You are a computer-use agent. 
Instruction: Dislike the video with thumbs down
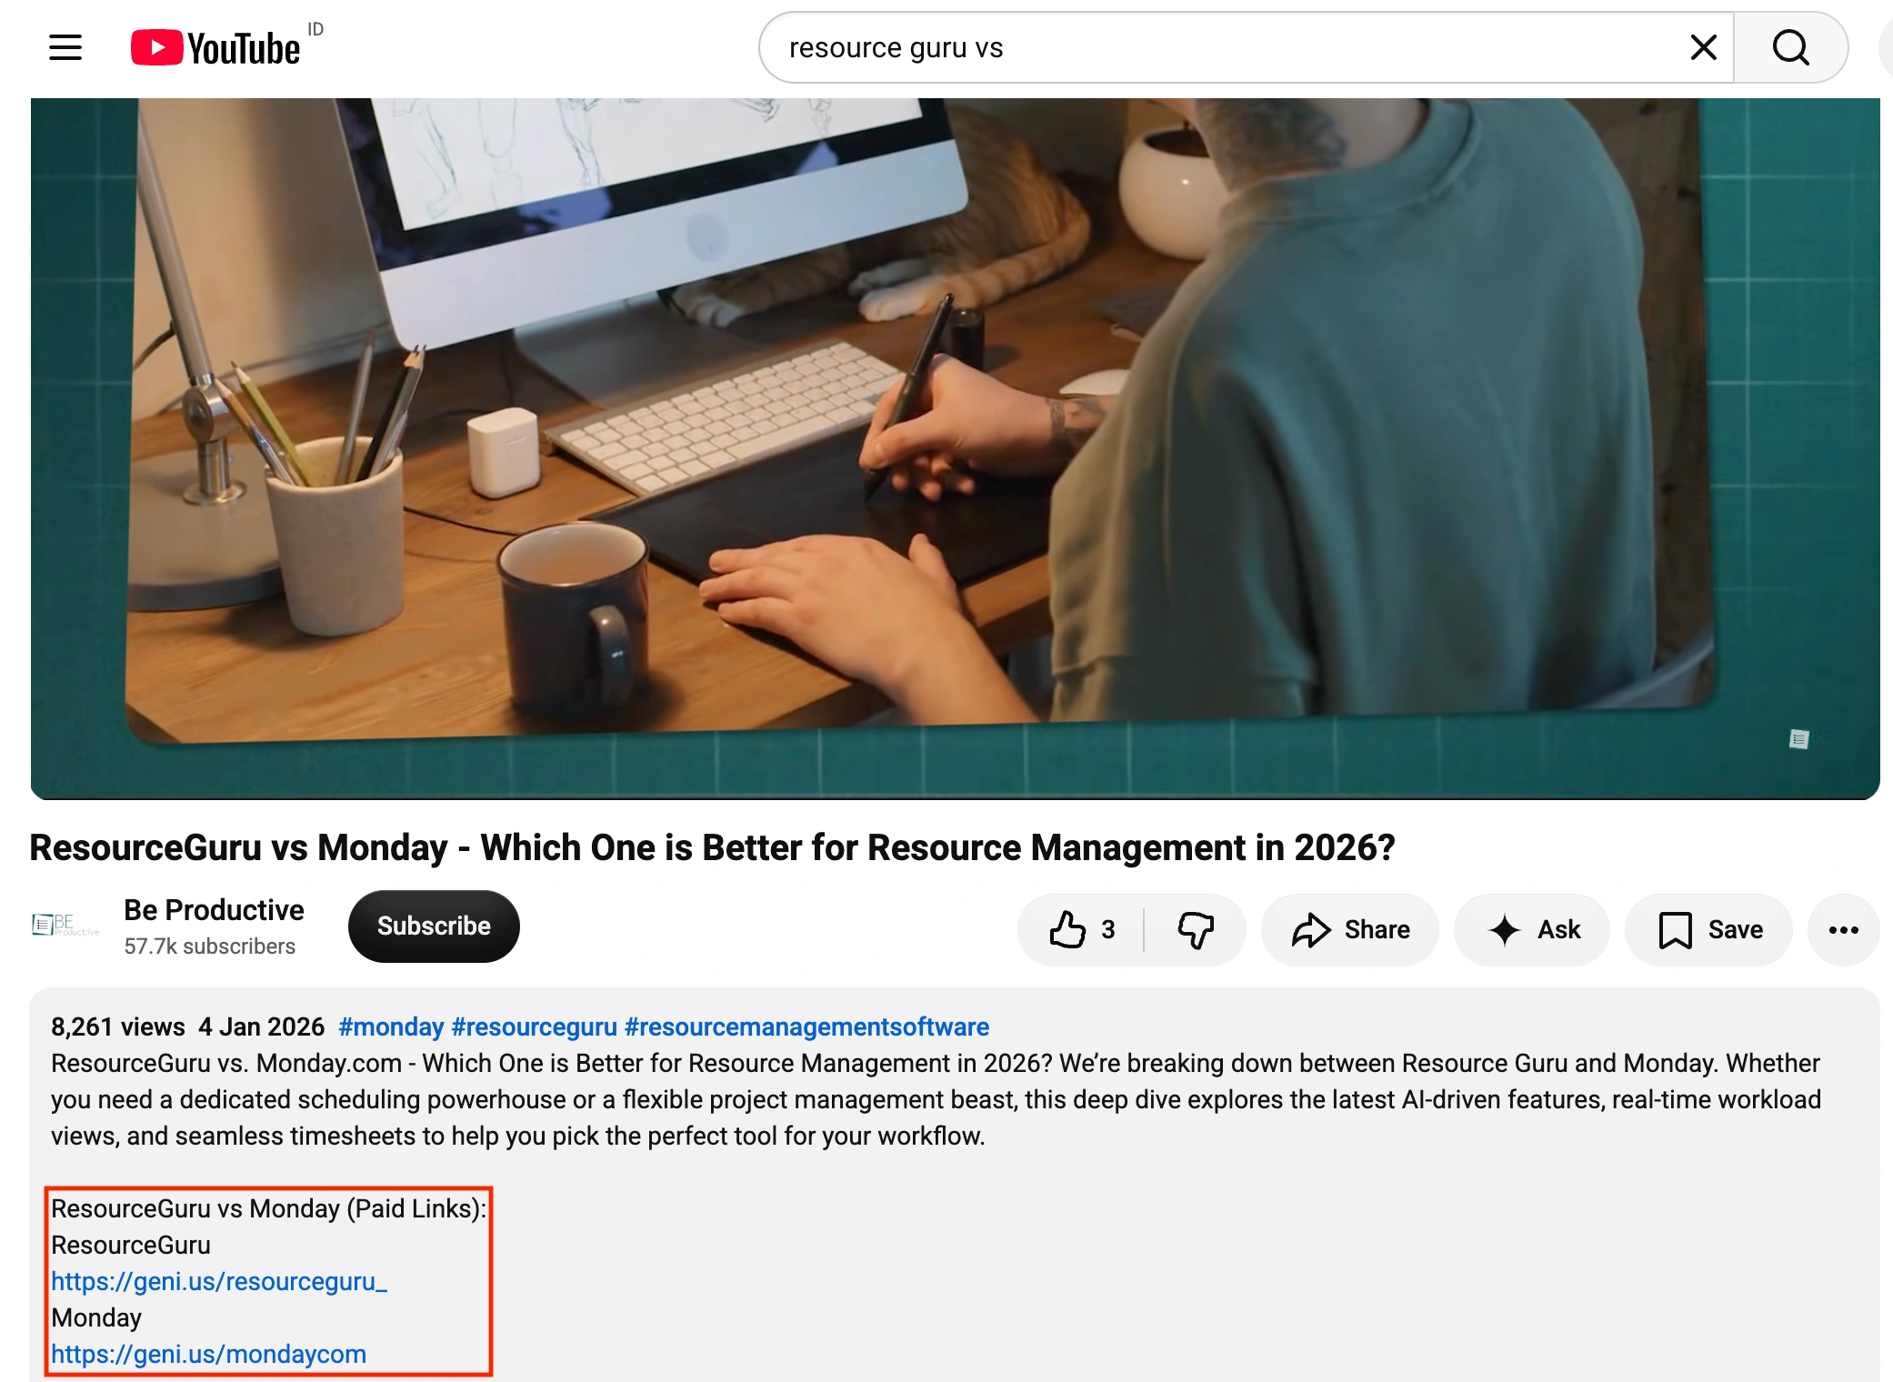point(1196,929)
